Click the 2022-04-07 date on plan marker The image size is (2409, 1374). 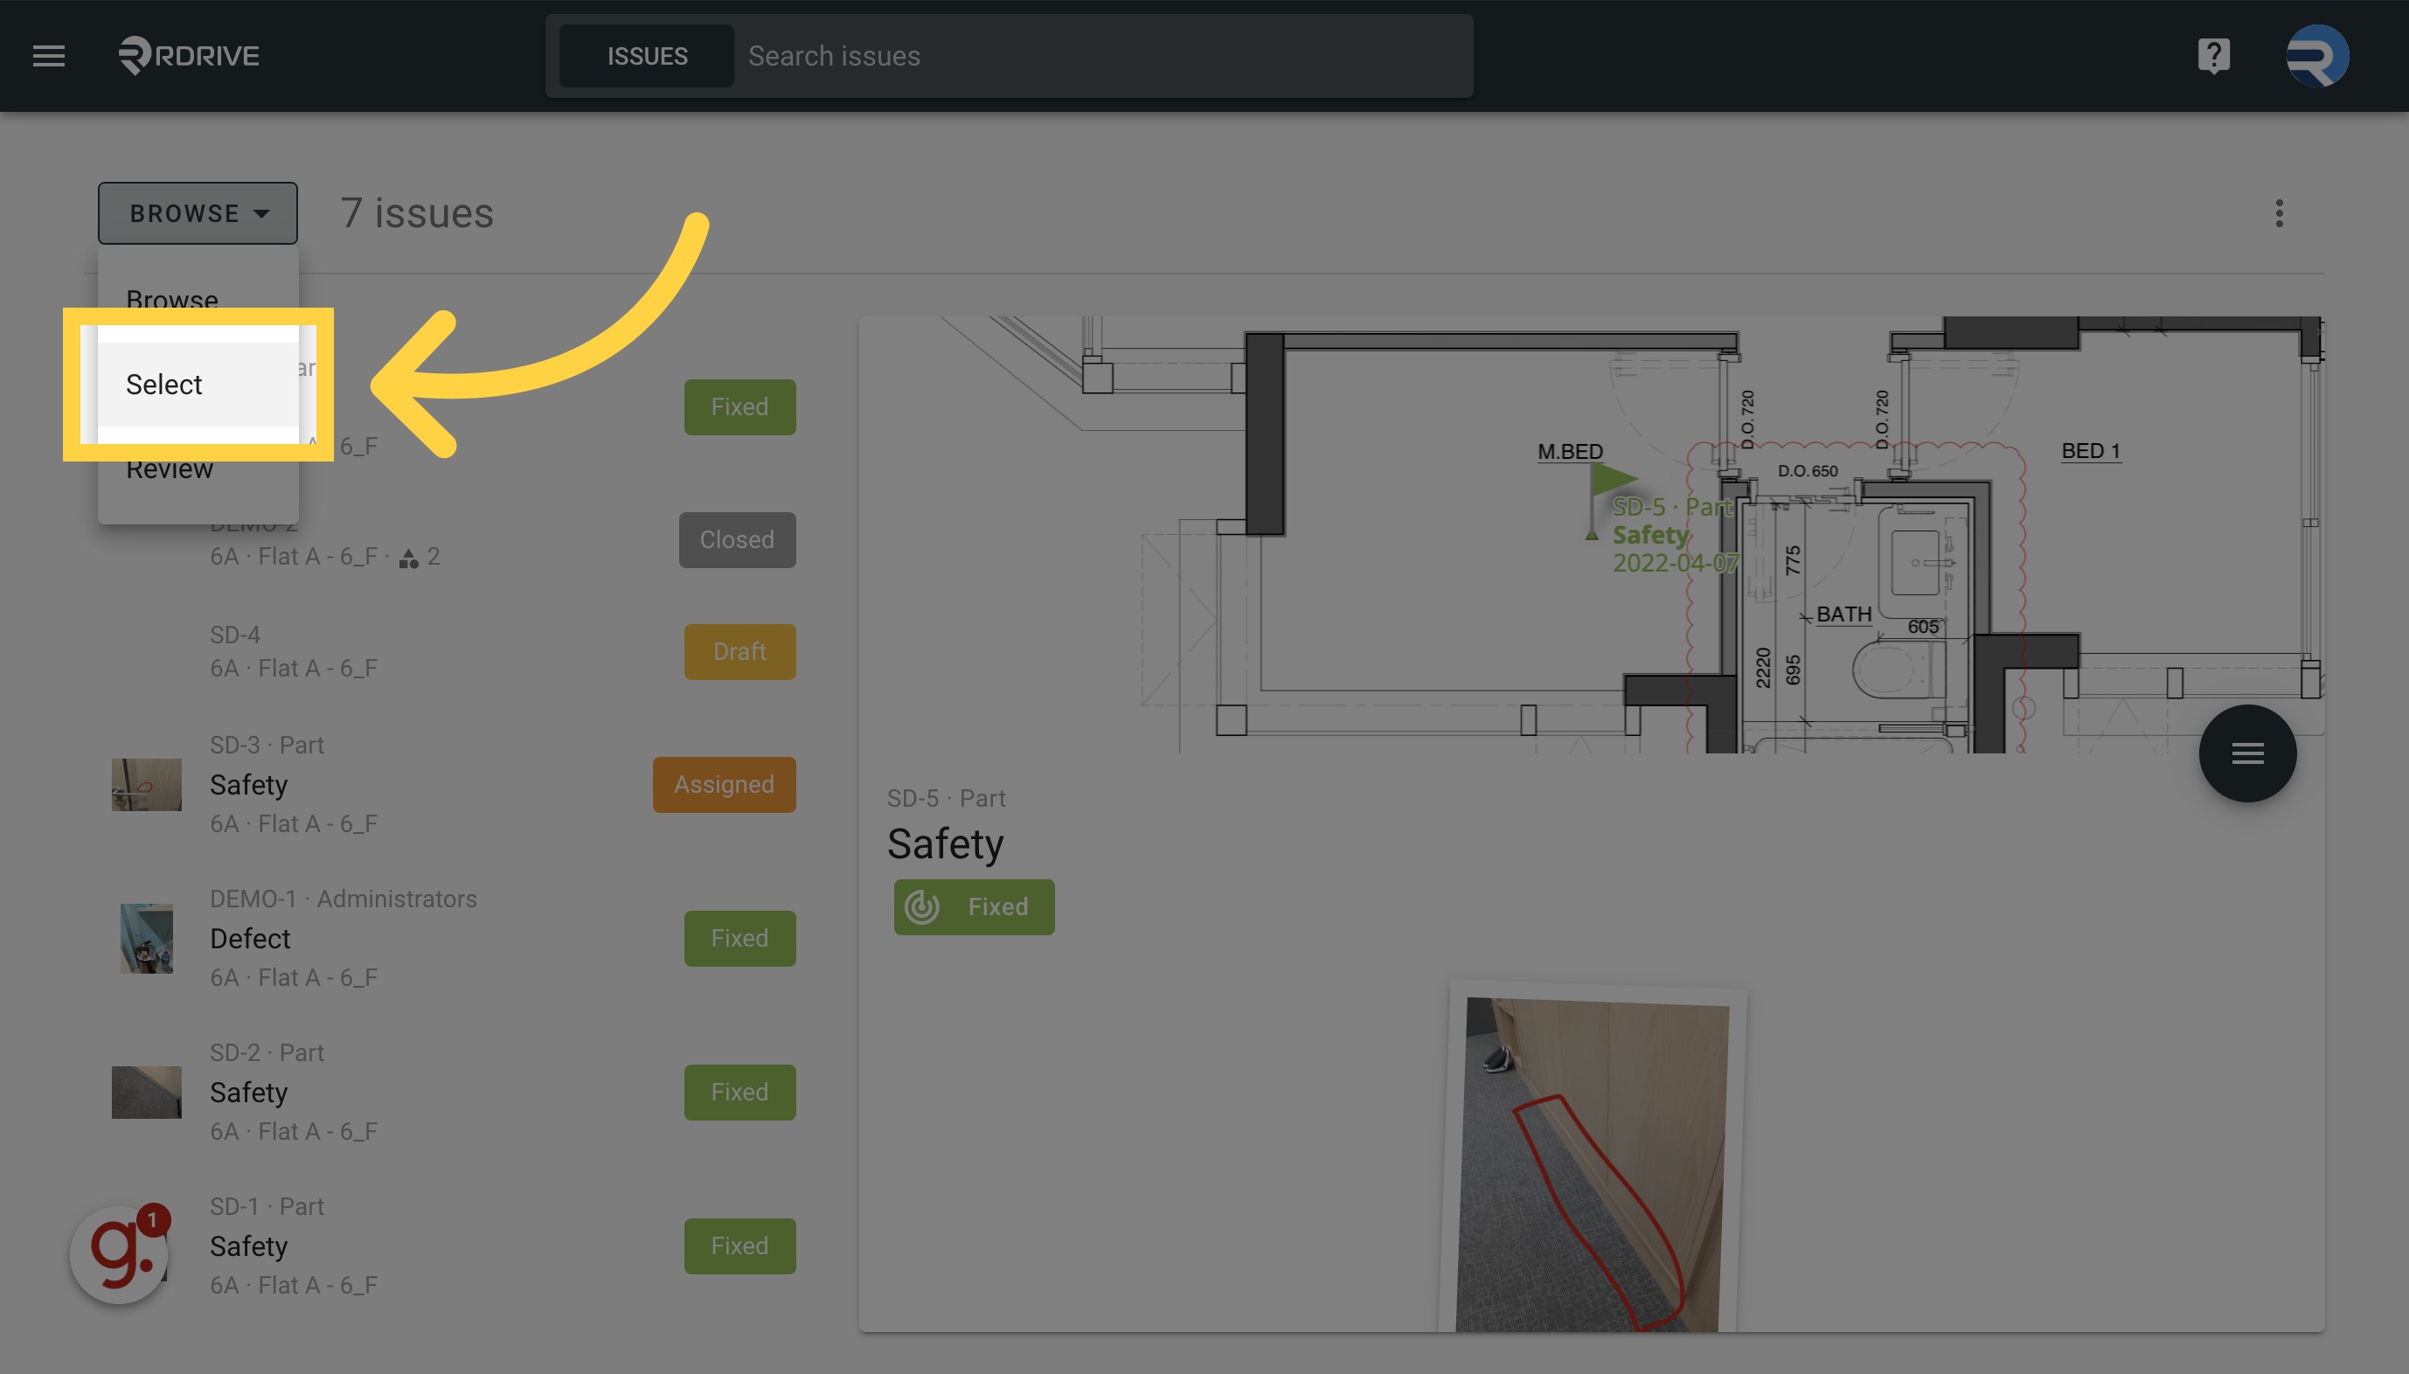coord(1676,562)
